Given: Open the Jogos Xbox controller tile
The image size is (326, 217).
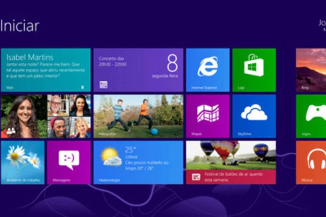Looking at the screenshot, I should coord(311,116).
